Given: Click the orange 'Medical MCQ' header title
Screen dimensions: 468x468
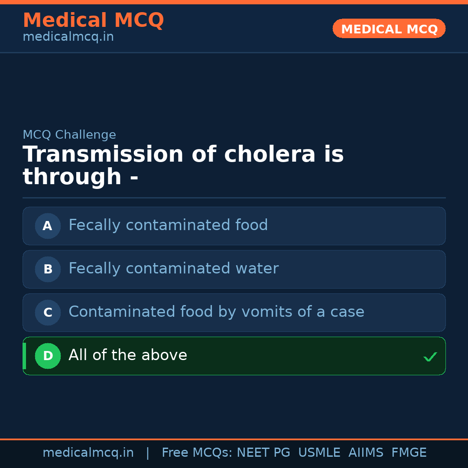Looking at the screenshot, I should pyautogui.click(x=93, y=20).
